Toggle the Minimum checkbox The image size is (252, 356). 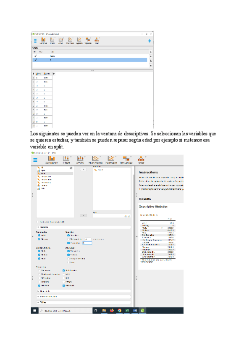pyautogui.click(x=39, y=285)
